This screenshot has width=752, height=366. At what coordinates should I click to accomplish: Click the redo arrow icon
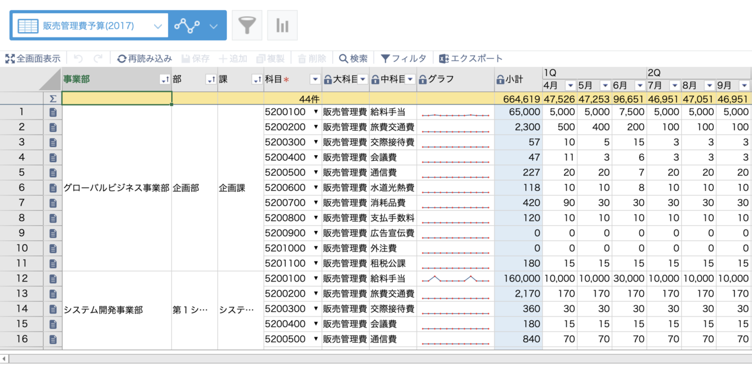pos(98,58)
